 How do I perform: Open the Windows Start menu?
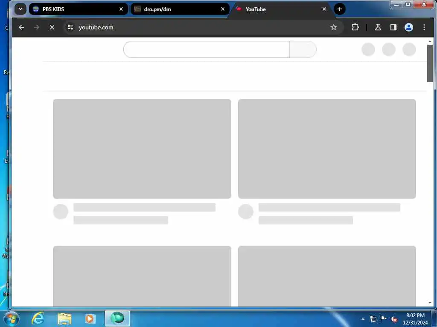point(11,318)
